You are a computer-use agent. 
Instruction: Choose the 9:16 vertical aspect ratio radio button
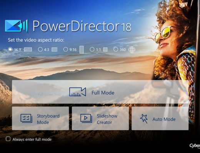pos(65,49)
